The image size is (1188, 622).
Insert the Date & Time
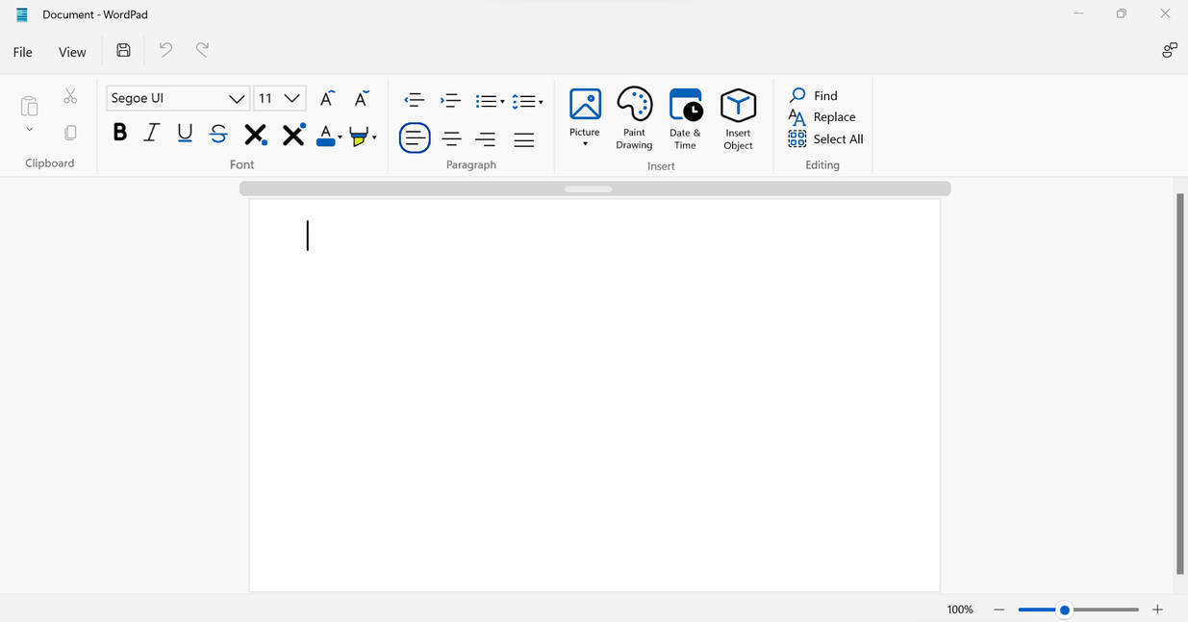pos(685,116)
